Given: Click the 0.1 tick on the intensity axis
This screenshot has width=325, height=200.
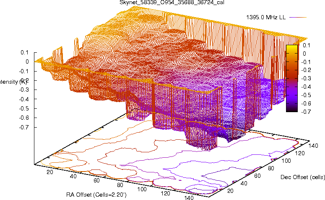Looking at the screenshot, I should [x=24, y=52].
